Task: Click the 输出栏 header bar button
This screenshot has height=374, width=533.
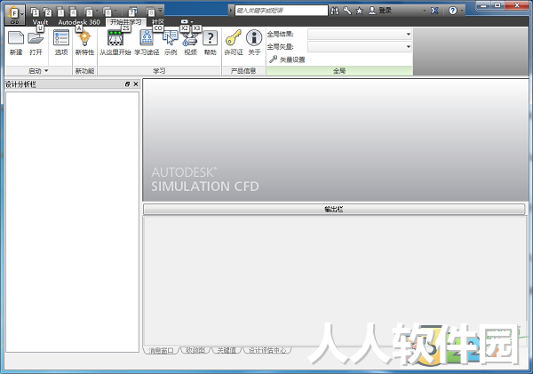Action: pyautogui.click(x=334, y=209)
